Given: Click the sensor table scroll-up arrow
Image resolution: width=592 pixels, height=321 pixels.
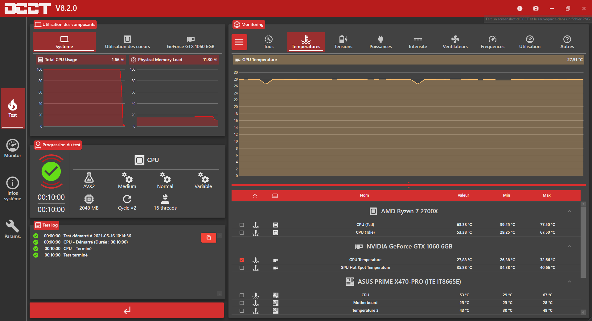Looking at the screenshot, I should point(583,204).
